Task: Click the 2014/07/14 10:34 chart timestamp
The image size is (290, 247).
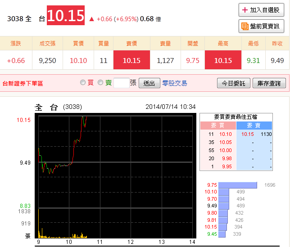Action: pyautogui.click(x=171, y=107)
